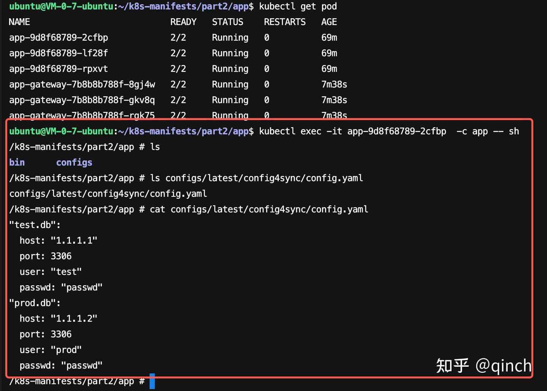Image resolution: width=547 pixels, height=391 pixels.
Task: Select pod name app-9d8f68789-rpxvt
Action: pyautogui.click(x=58, y=69)
